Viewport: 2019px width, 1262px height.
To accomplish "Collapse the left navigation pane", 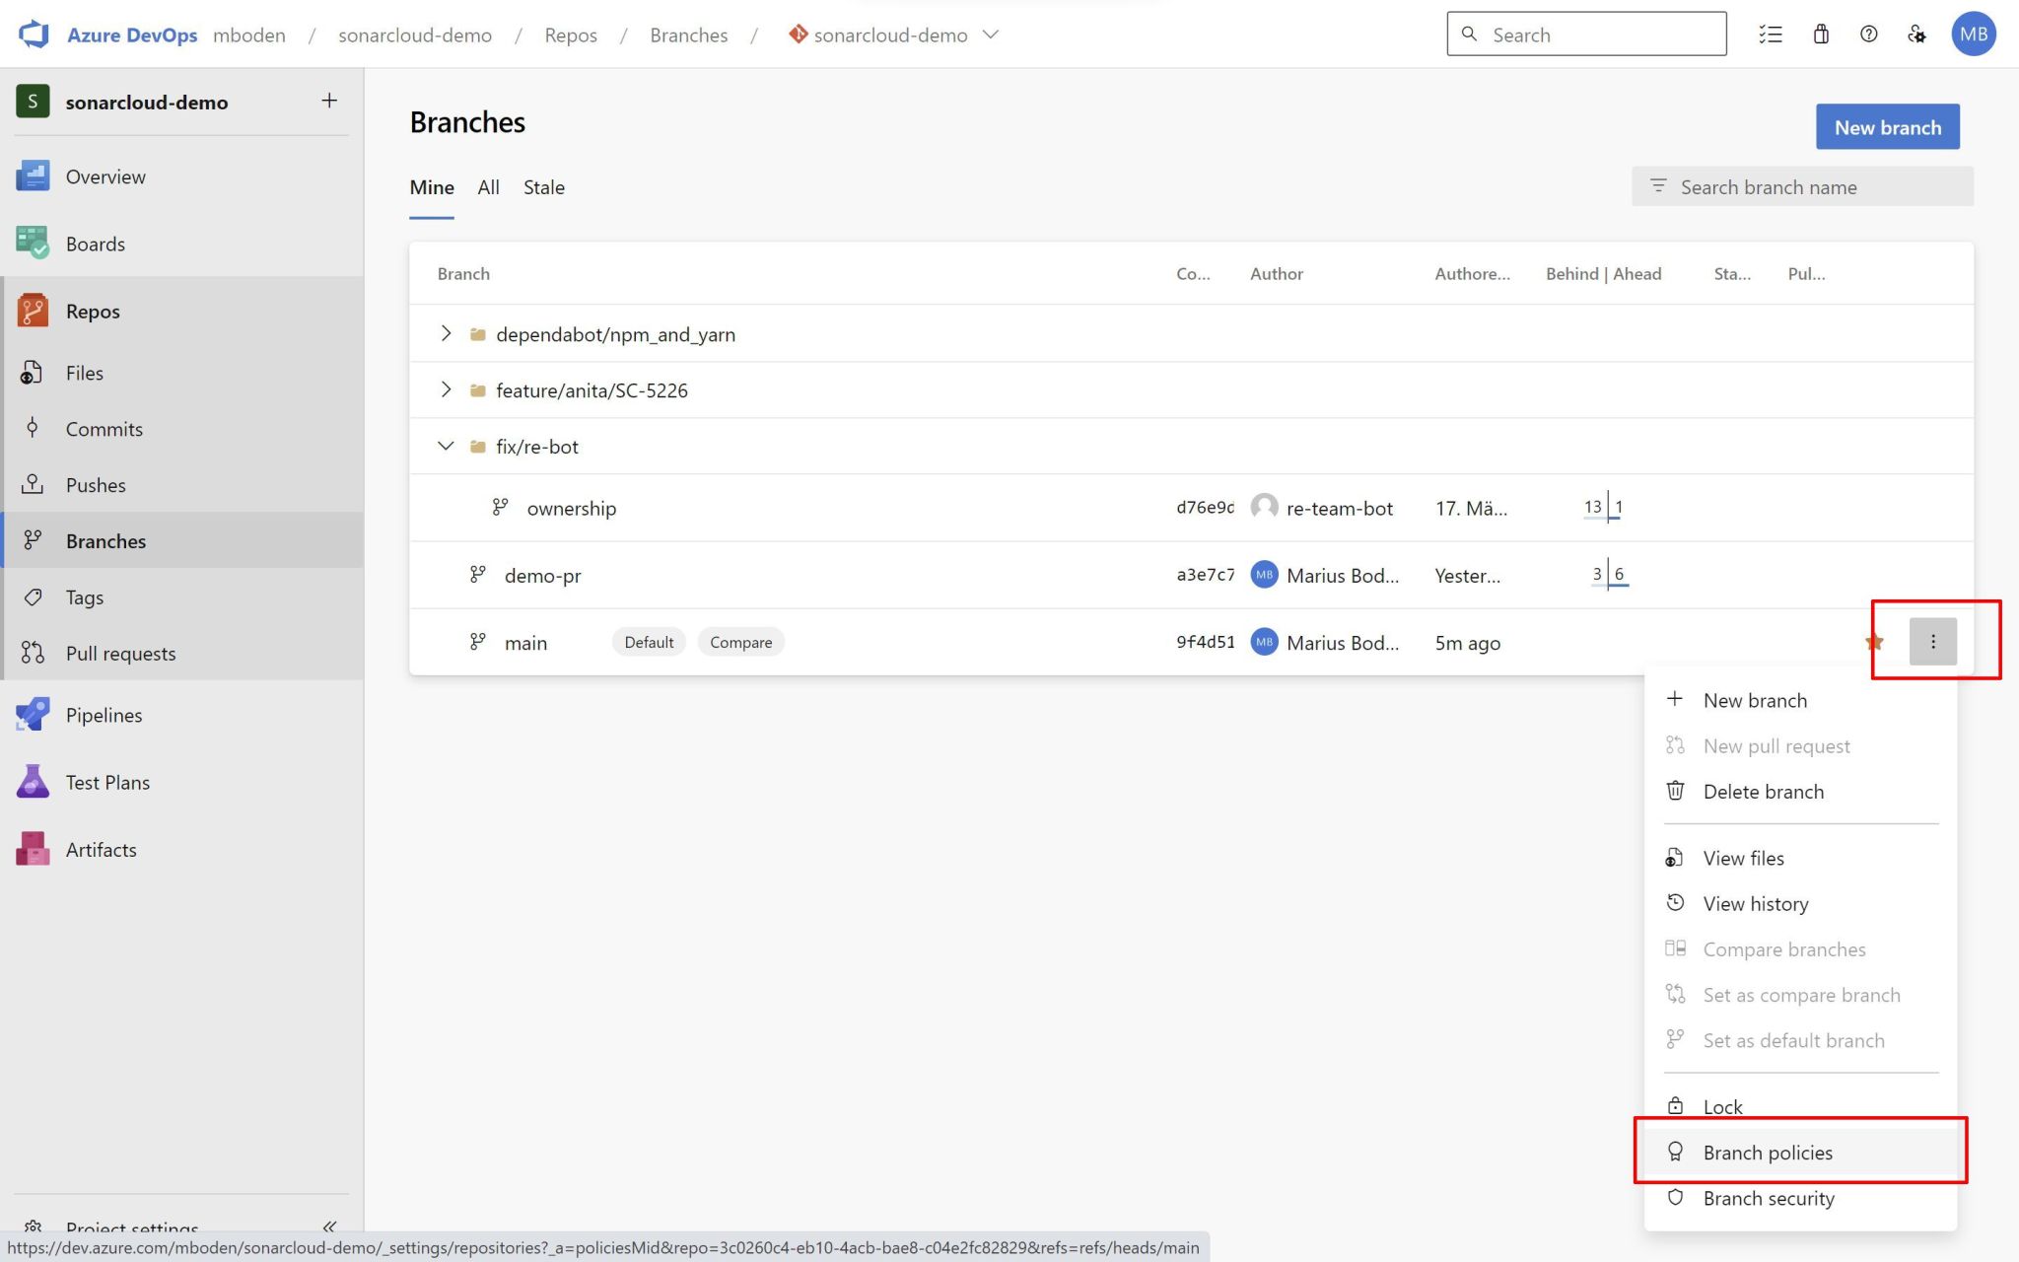I will (x=329, y=1226).
